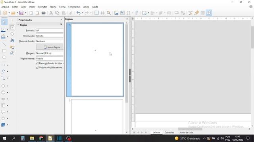Open the Ajuda menu
The width and height of the screenshot is (254, 142).
[x=95, y=7]
